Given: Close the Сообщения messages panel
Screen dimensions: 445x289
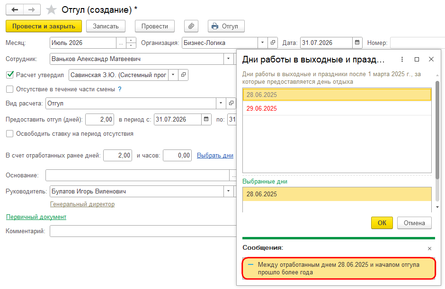Looking at the screenshot, I should tap(429, 248).
